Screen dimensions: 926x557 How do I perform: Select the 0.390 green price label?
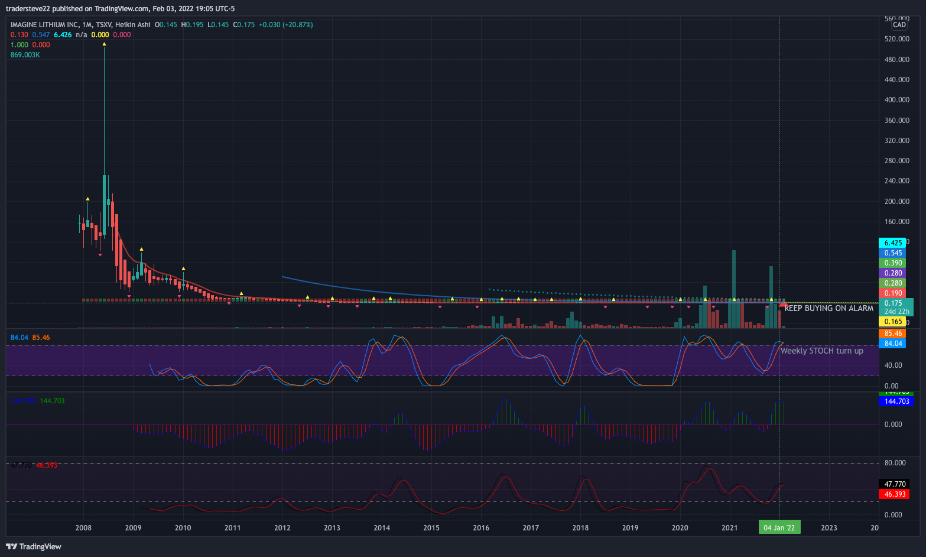pyautogui.click(x=892, y=263)
